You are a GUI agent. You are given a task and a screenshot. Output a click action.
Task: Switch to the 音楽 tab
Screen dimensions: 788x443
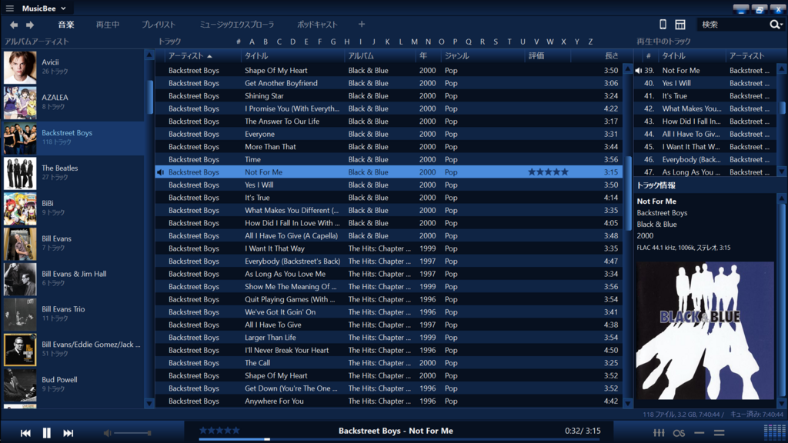(x=66, y=25)
